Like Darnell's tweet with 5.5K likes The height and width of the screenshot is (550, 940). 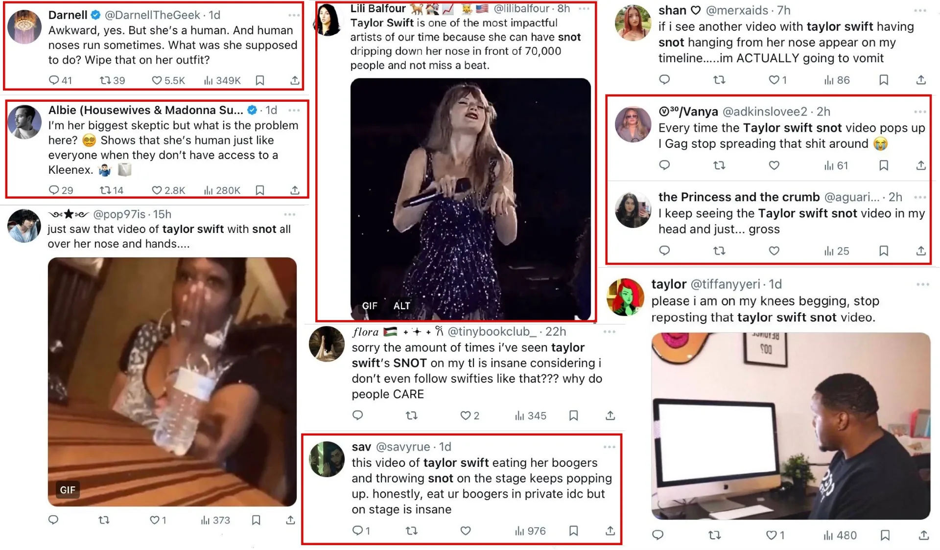[157, 80]
